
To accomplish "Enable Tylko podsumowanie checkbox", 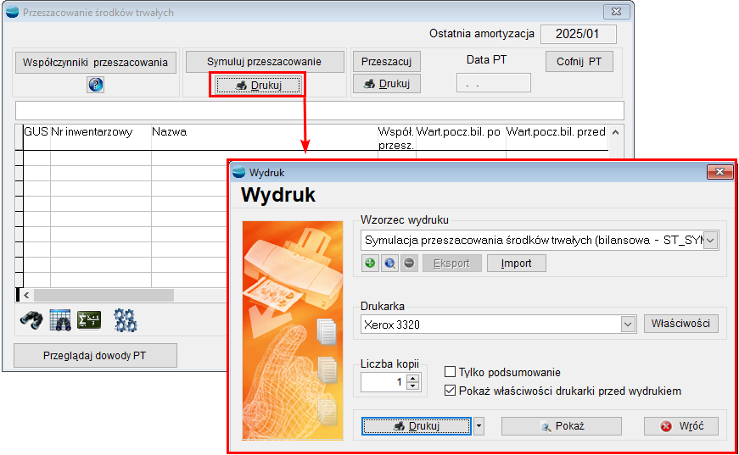I will point(450,372).
